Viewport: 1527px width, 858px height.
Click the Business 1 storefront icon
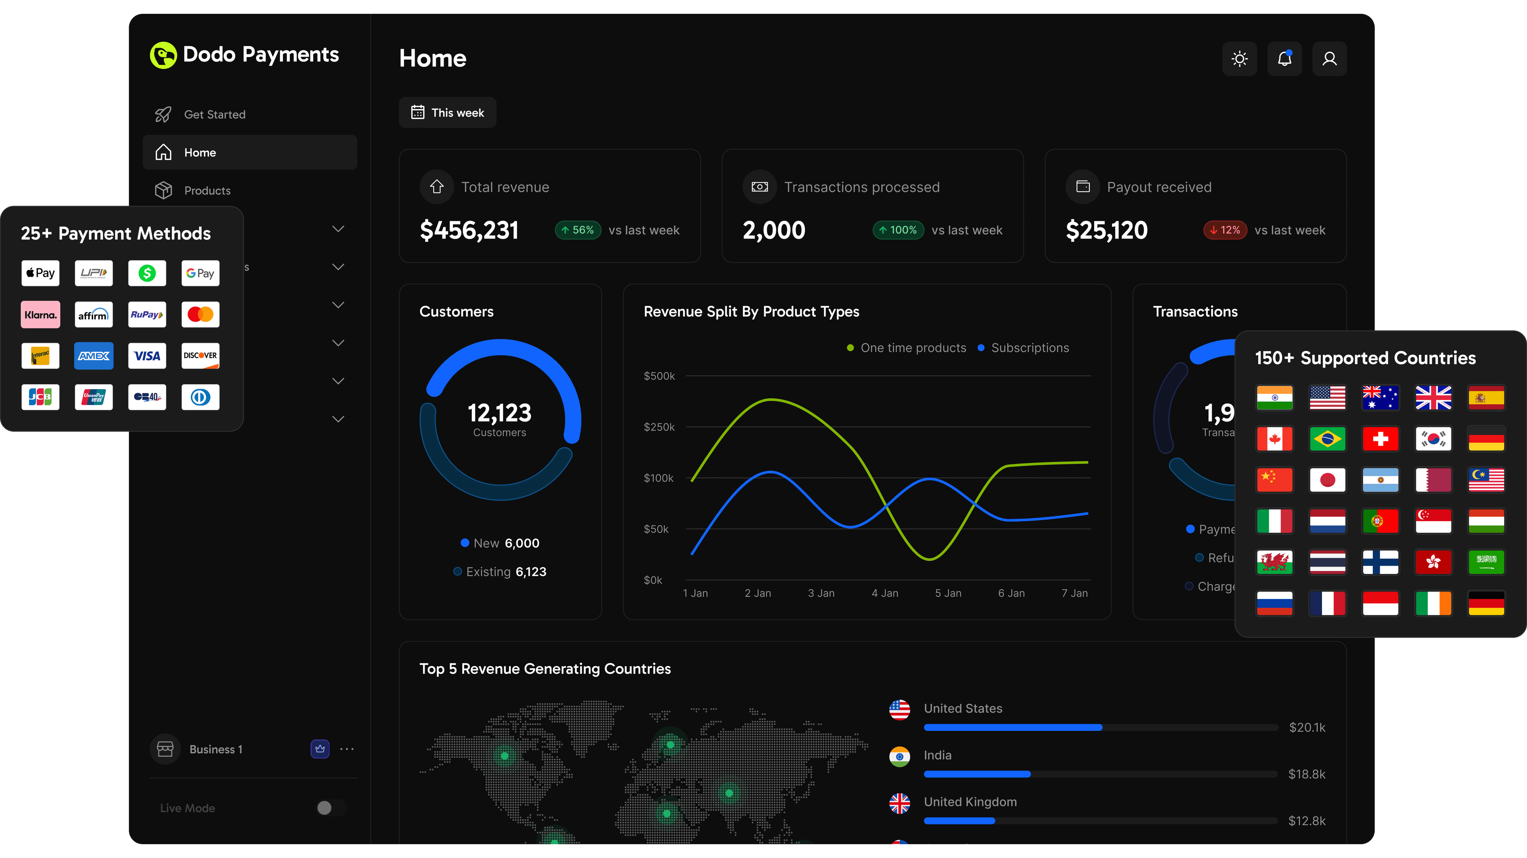tap(165, 749)
